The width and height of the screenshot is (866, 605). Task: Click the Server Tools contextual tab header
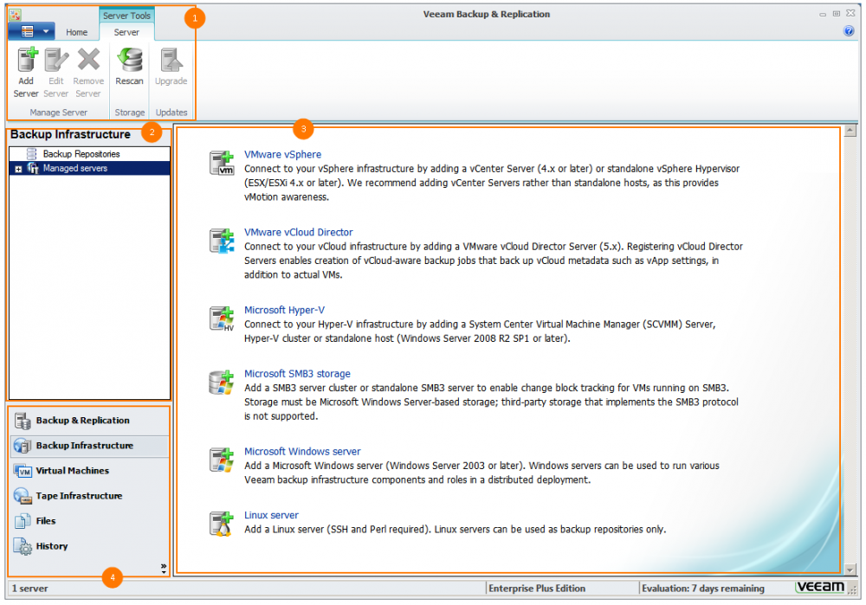(126, 16)
